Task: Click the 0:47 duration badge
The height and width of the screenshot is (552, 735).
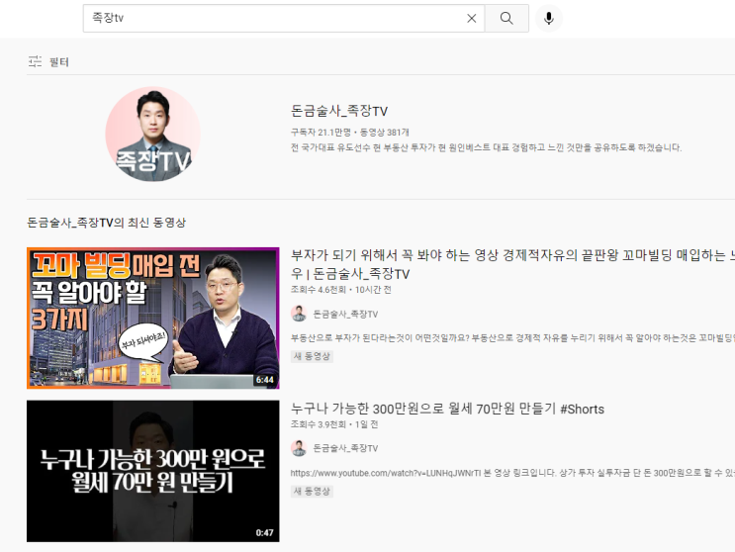Action: point(265,533)
